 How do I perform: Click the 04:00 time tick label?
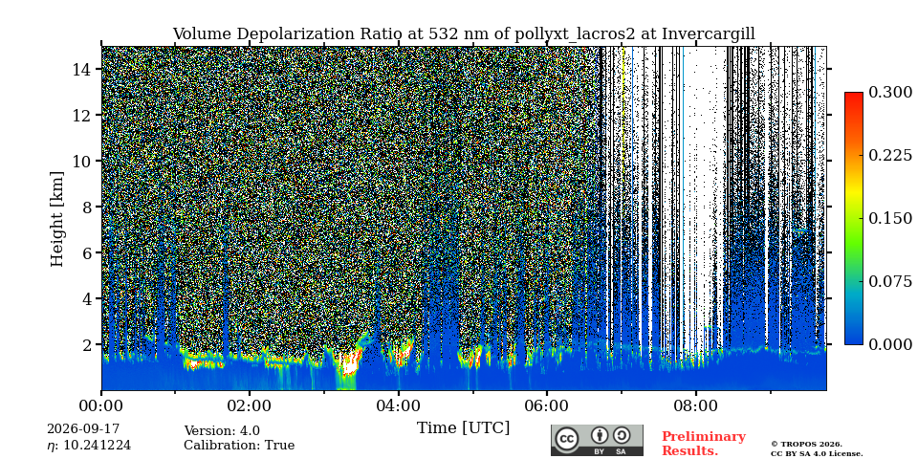[399, 406]
